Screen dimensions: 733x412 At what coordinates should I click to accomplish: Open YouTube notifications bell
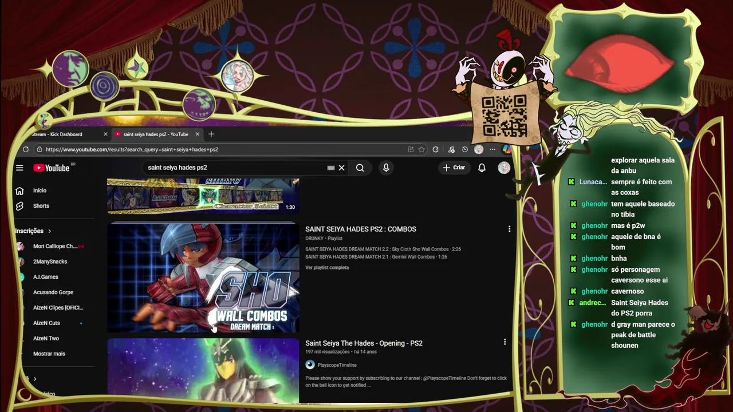pos(482,168)
